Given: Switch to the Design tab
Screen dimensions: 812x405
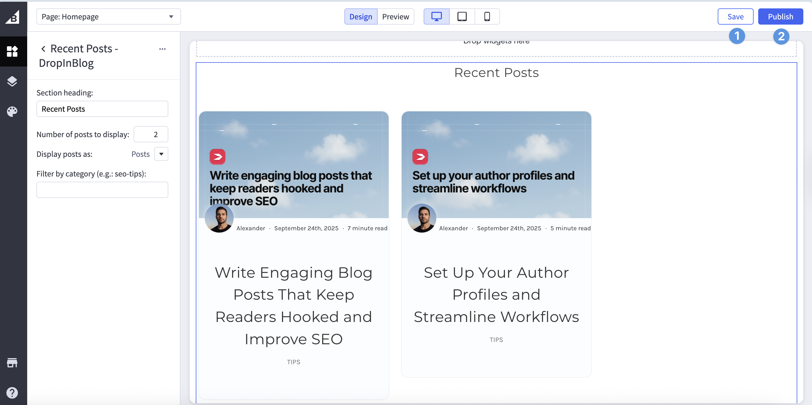Looking at the screenshot, I should [x=361, y=16].
